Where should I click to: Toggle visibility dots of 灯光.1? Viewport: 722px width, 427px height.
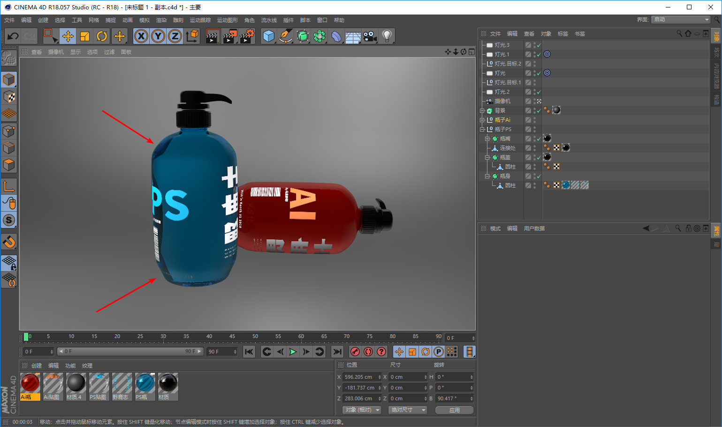(x=534, y=54)
